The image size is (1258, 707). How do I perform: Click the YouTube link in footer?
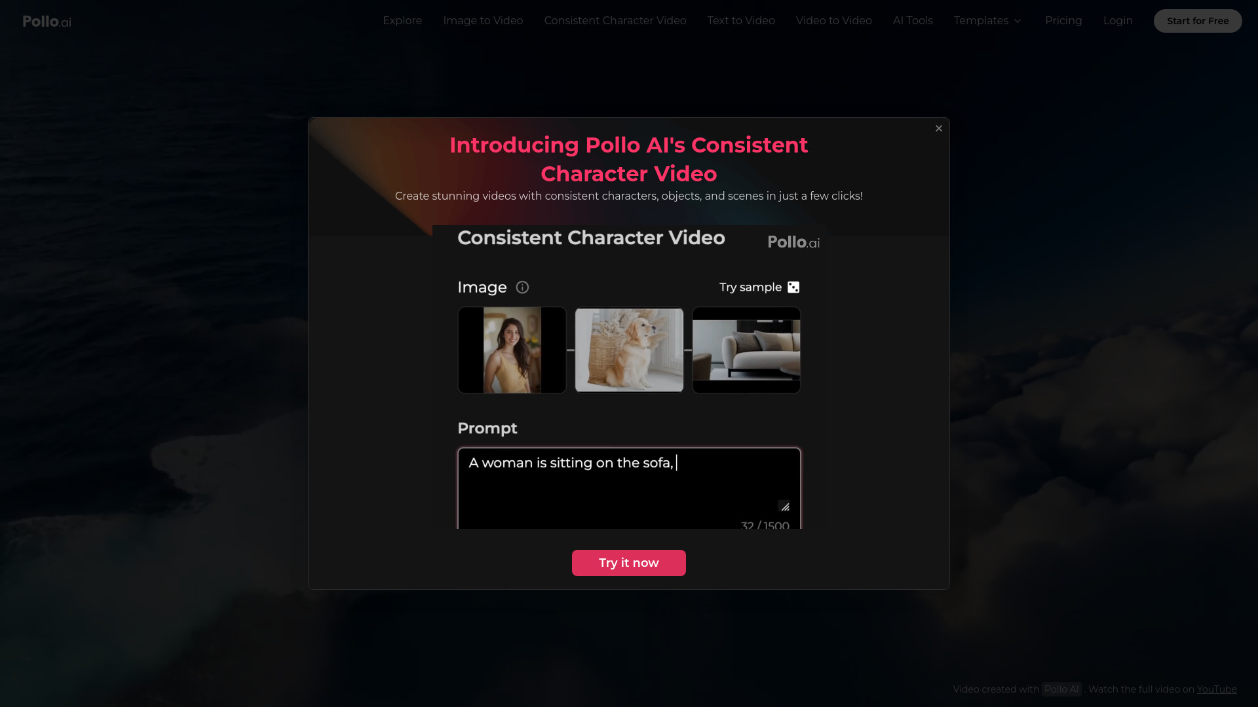click(x=1217, y=689)
